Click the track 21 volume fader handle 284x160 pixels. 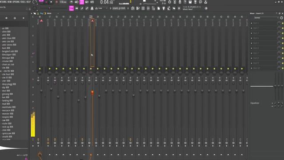(79, 100)
